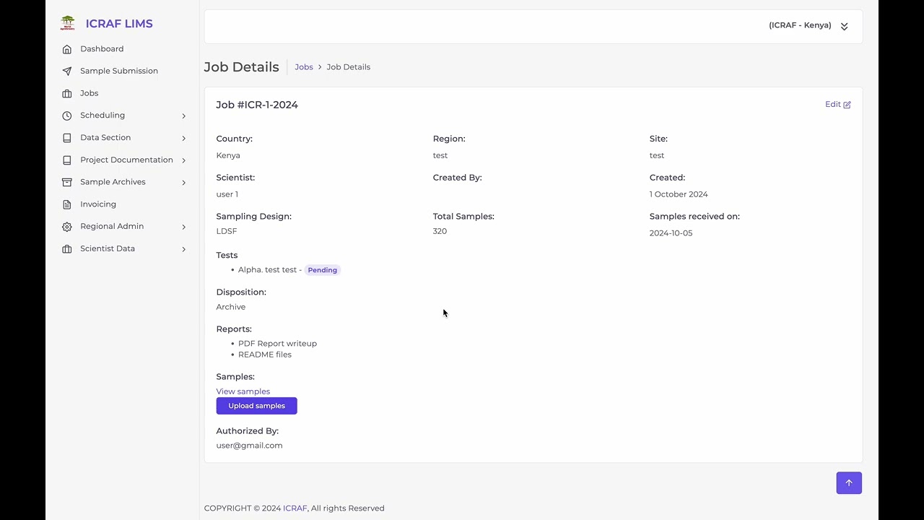Image resolution: width=924 pixels, height=520 pixels.
Task: Click the Upload samples button
Action: [256, 406]
